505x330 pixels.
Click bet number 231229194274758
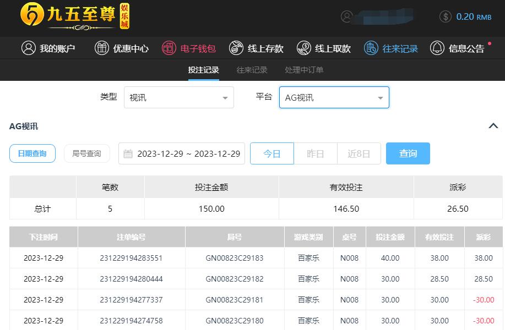point(131,321)
